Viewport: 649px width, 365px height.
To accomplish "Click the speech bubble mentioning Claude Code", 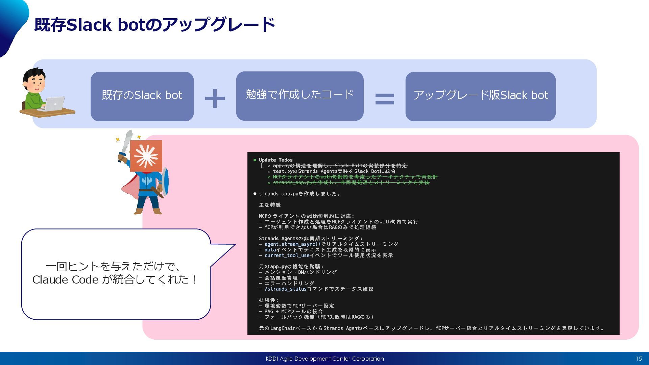I will (116, 274).
